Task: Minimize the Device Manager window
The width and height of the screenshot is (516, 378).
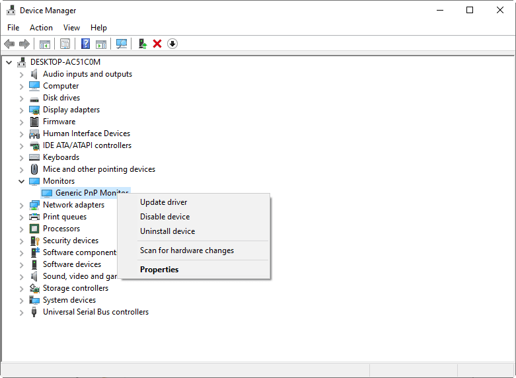Action: point(440,10)
